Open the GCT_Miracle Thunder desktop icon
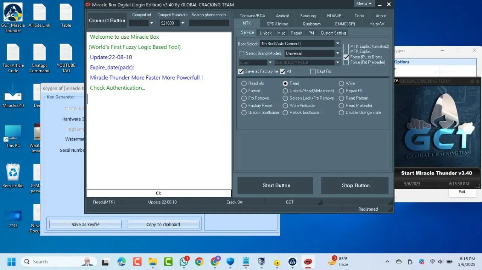482x270 pixels. tap(13, 17)
